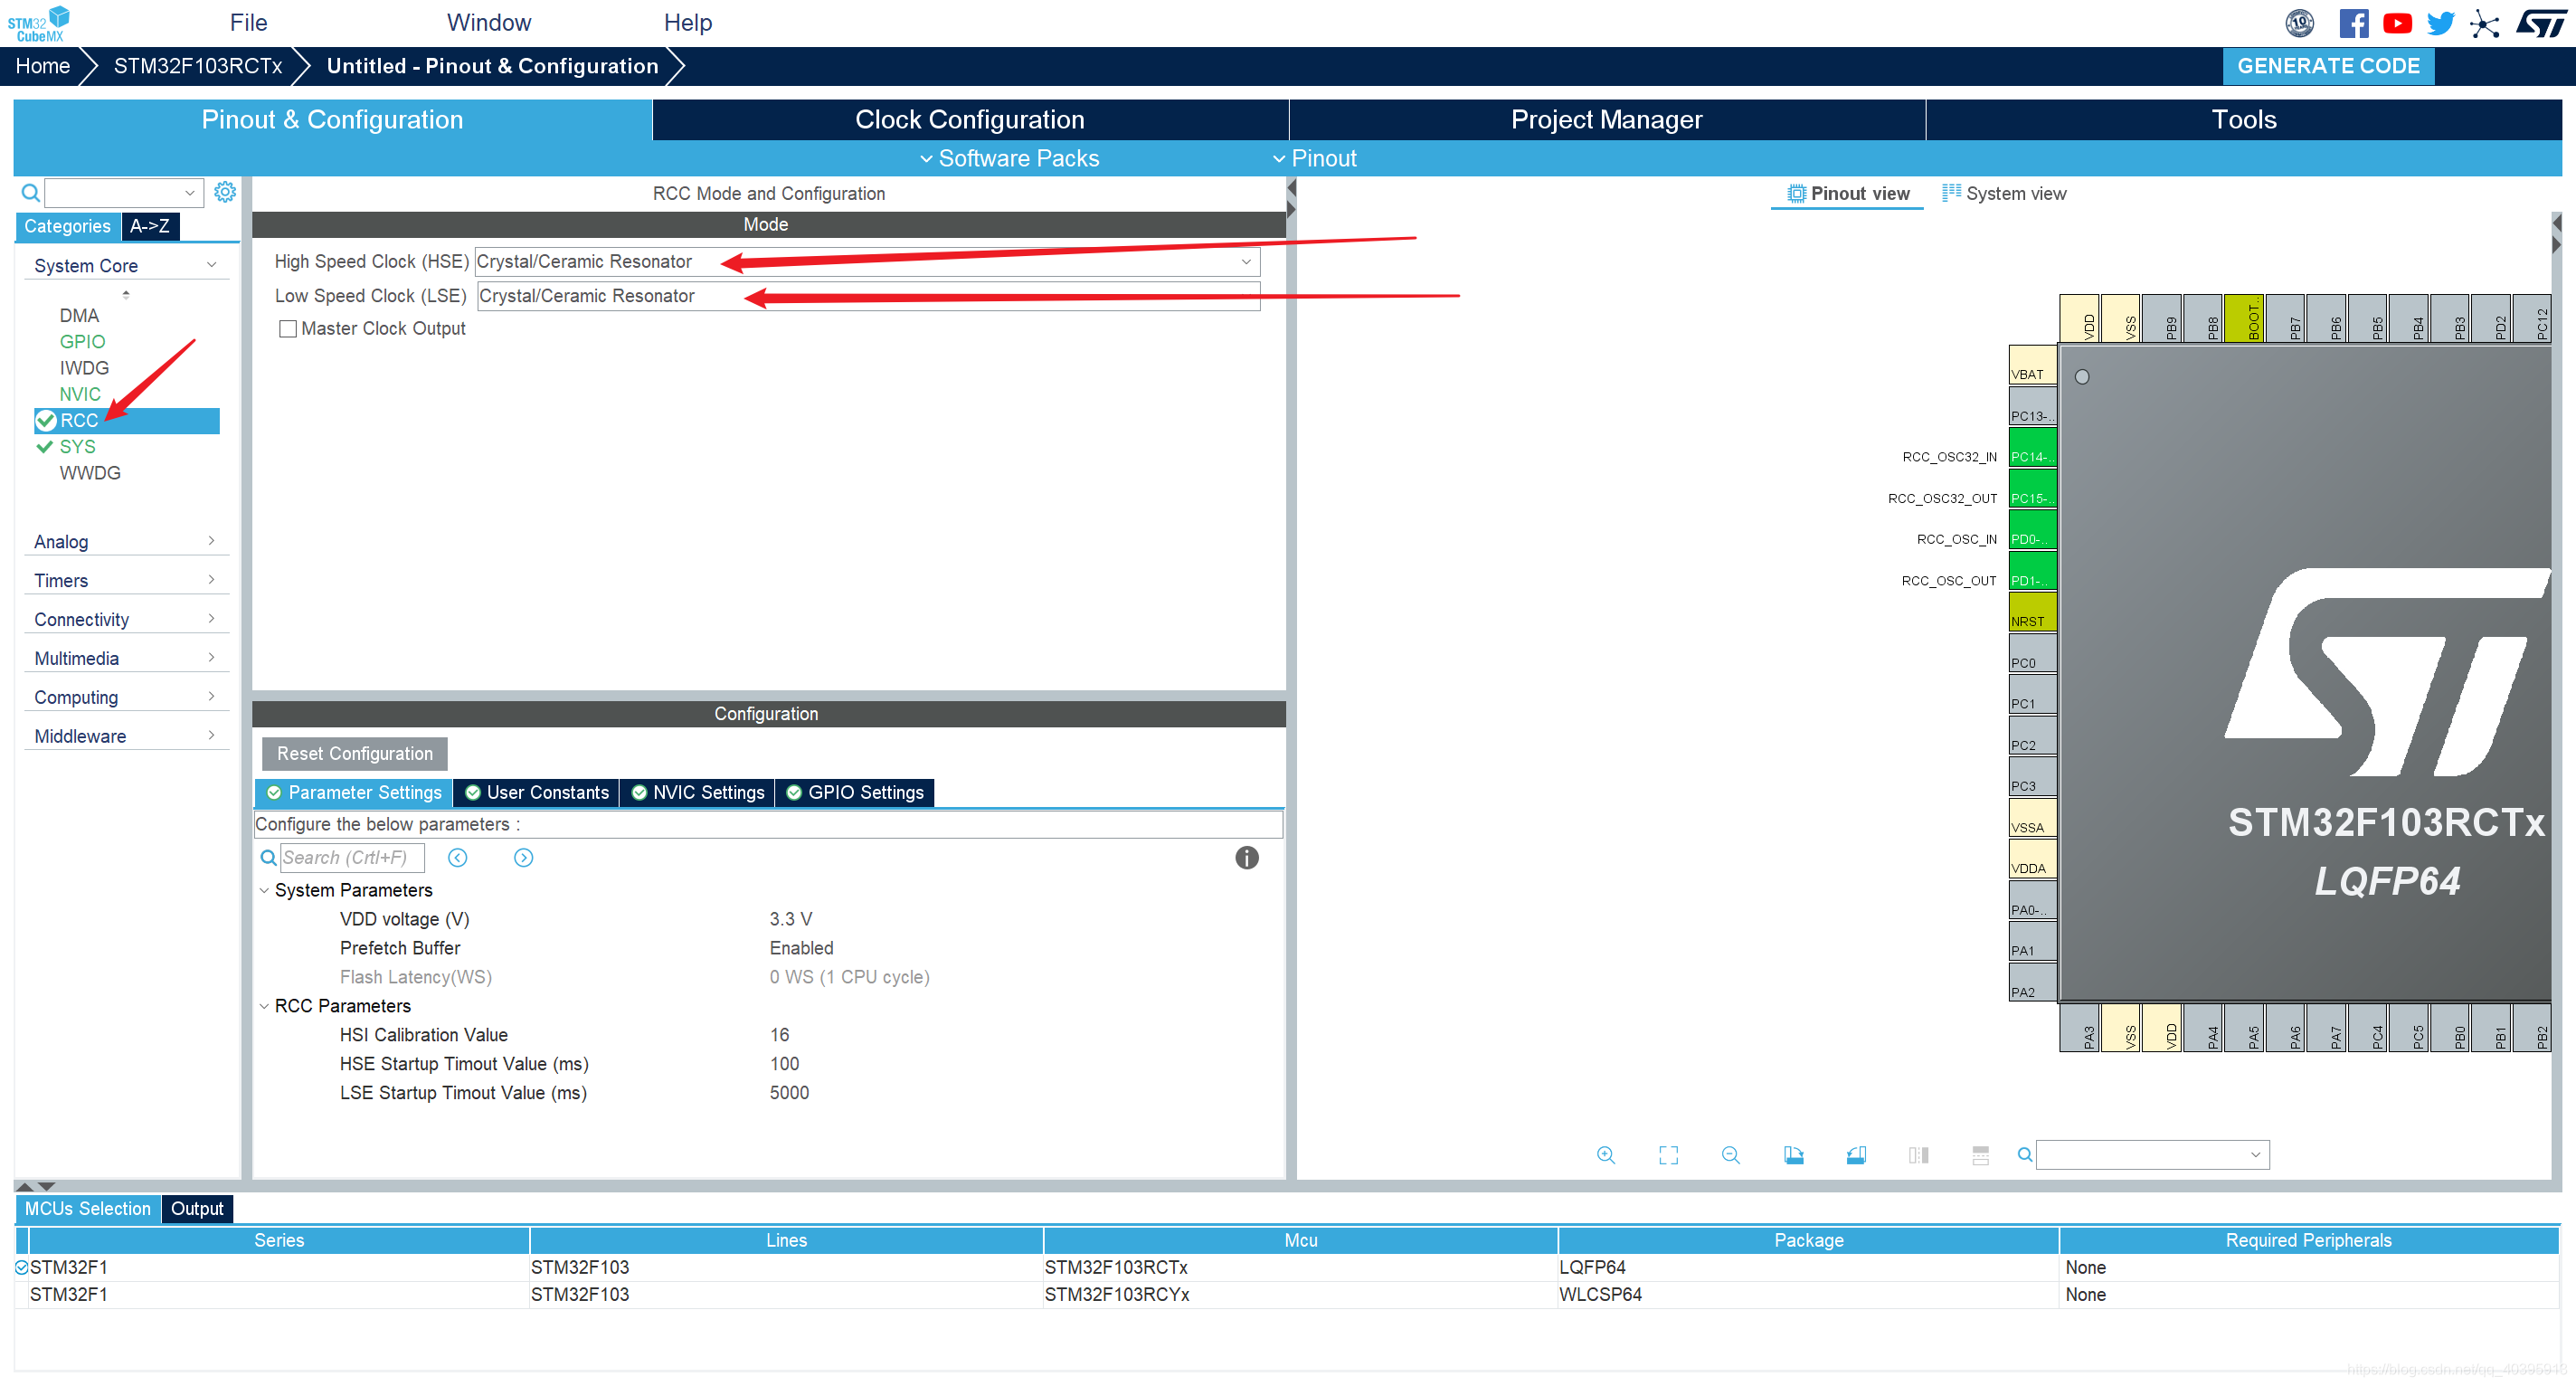Toggle the RCC checkmark in System Core
Screen dimensions: 2576x1386
click(46, 420)
